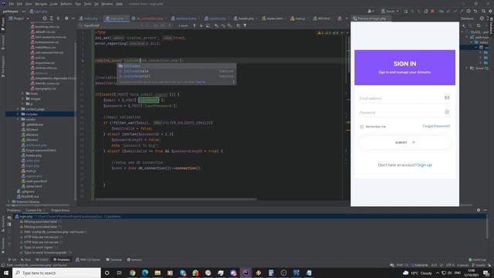
Task: Open Problems panel settings gear
Action: 479,210
